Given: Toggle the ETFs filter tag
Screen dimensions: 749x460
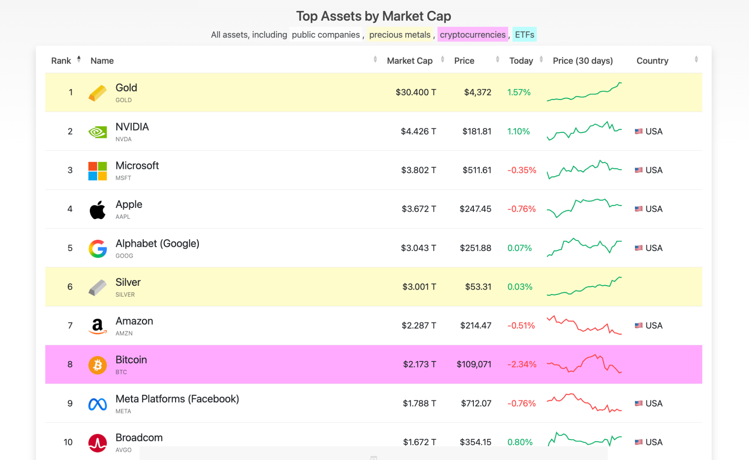Looking at the screenshot, I should (524, 35).
